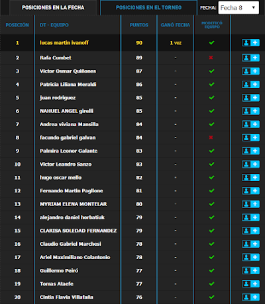Add facundo gabriel galvan using user-plus icon
Image resolution: width=265 pixels, height=304 pixels.
click(x=250, y=137)
